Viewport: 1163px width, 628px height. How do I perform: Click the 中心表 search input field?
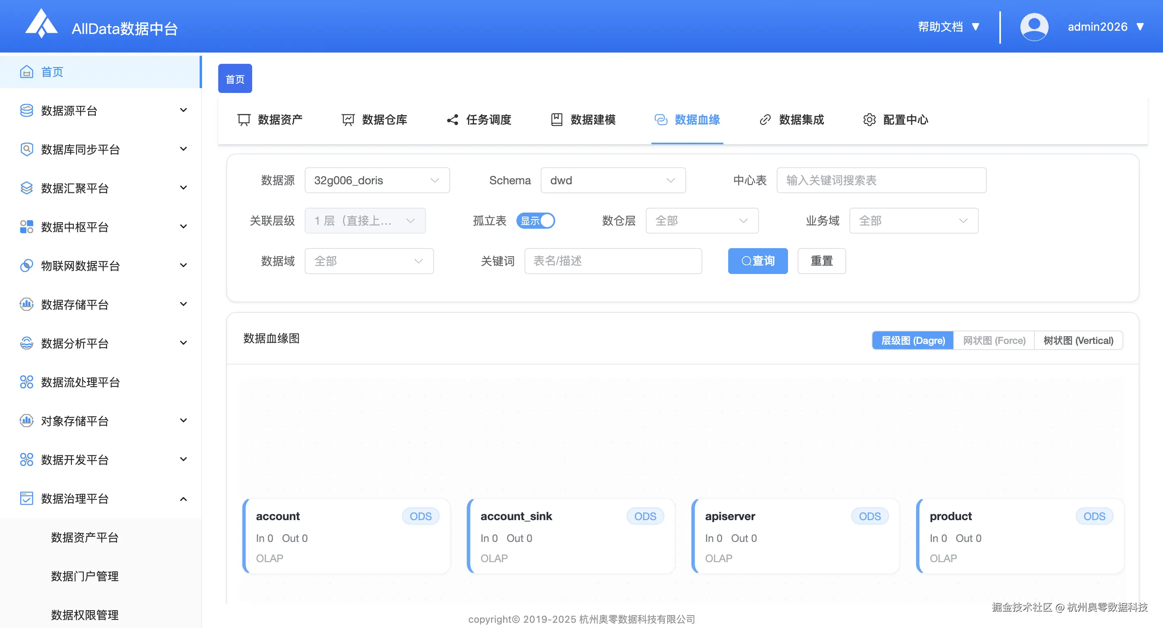coord(881,180)
